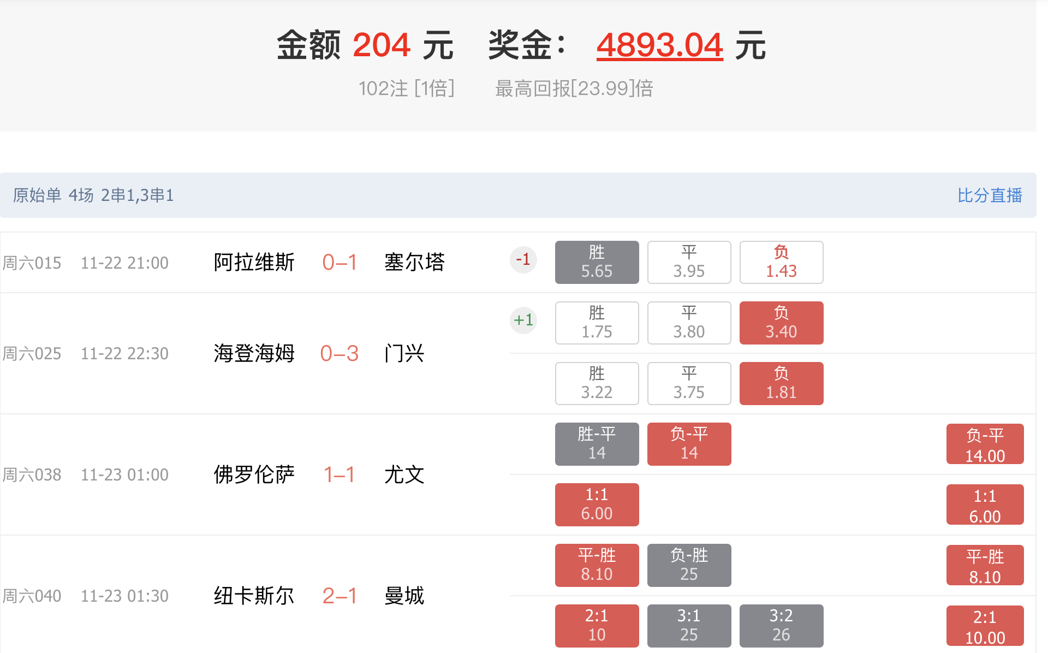Select 负-胜 25 for 周六040
The height and width of the screenshot is (653, 1048).
pos(689,565)
